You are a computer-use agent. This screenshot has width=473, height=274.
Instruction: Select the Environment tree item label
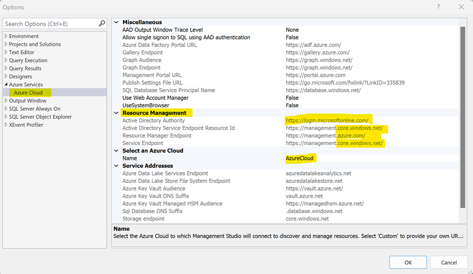click(24, 36)
